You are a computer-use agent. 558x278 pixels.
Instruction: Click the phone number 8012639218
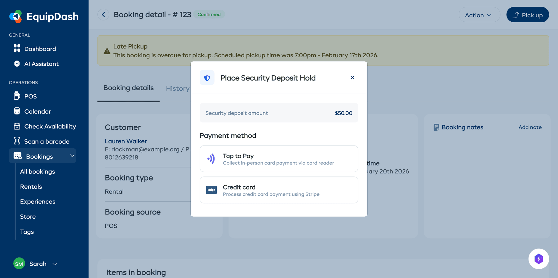pos(122,157)
